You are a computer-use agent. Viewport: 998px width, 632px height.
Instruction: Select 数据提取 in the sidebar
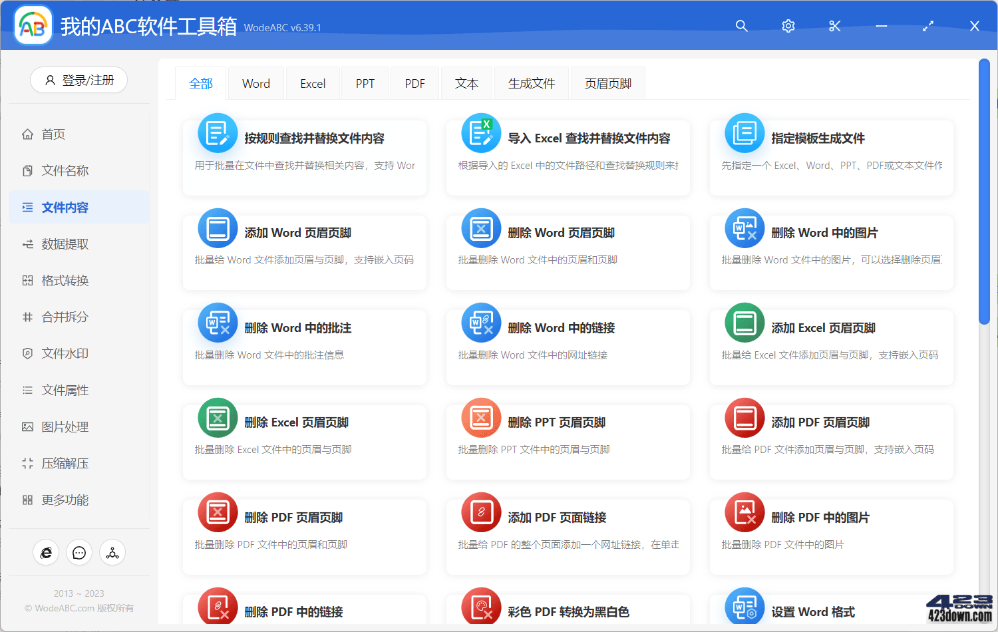point(63,243)
